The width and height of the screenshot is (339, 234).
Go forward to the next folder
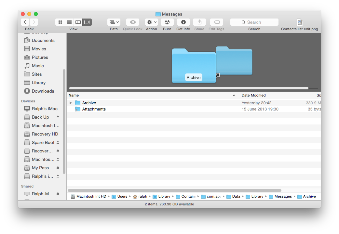(x=34, y=22)
